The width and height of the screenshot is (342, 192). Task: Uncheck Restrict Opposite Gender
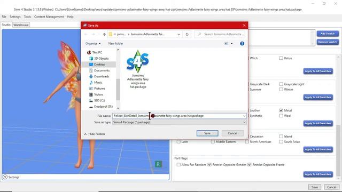pyautogui.click(x=209, y=165)
